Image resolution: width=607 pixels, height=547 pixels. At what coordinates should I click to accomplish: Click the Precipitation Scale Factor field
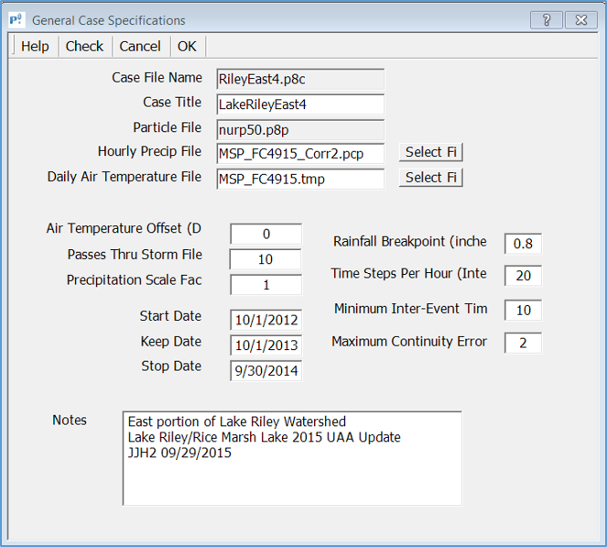tap(266, 285)
